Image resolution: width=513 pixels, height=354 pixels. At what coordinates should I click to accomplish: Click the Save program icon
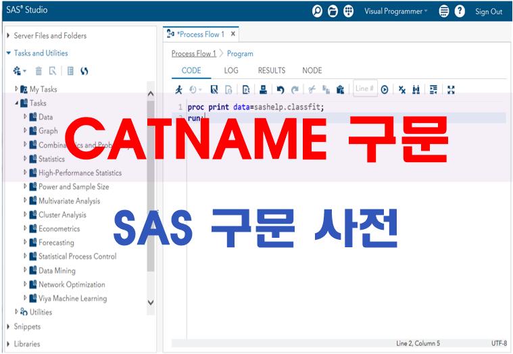pyautogui.click(x=214, y=89)
